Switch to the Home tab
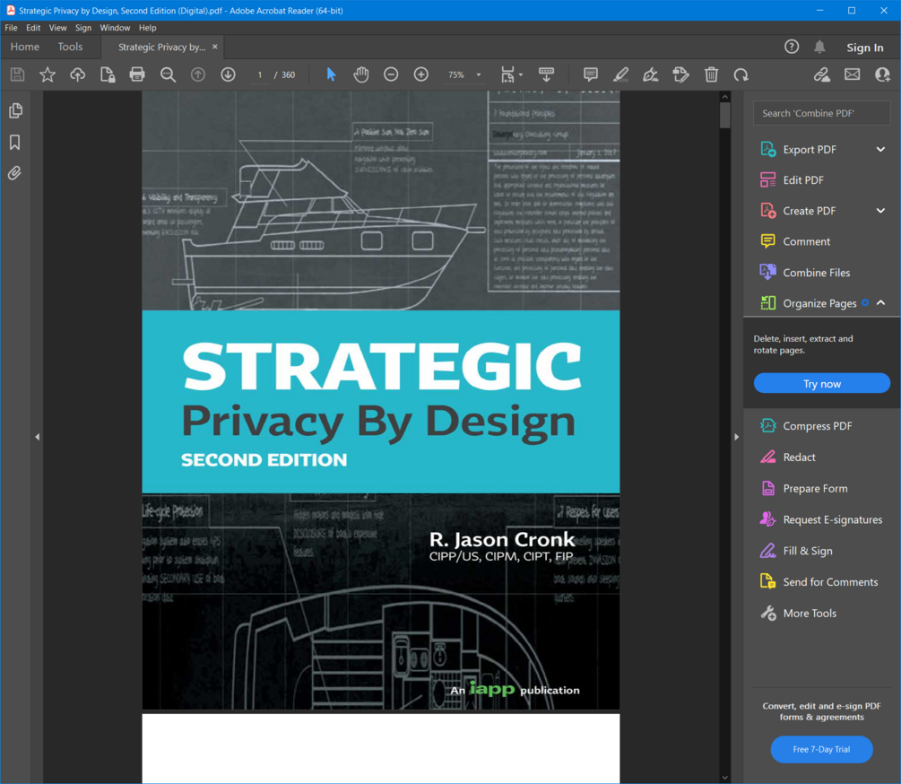The image size is (901, 784). pos(25,48)
